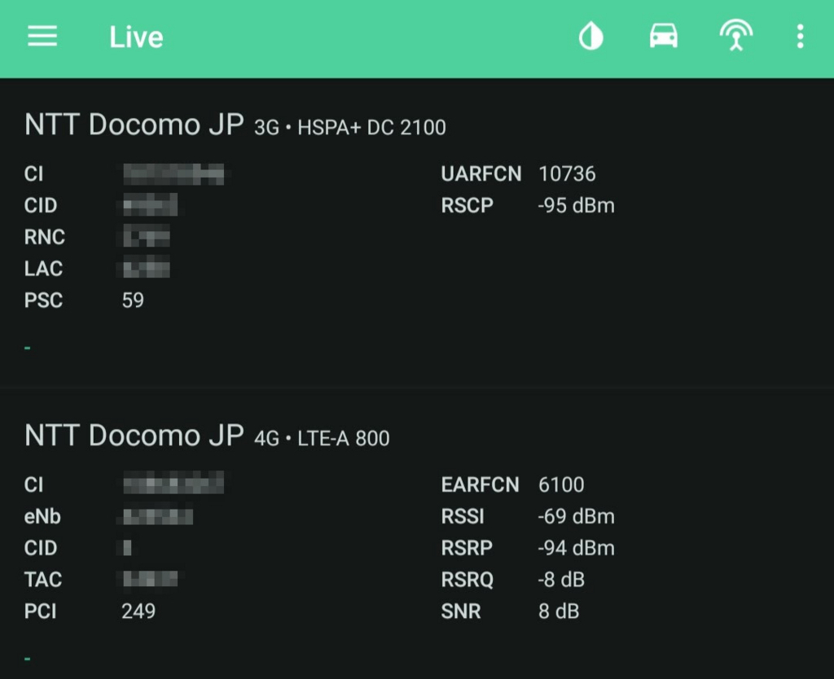Tap the car drive mode icon
Image resolution: width=834 pixels, height=679 pixels.
click(663, 36)
